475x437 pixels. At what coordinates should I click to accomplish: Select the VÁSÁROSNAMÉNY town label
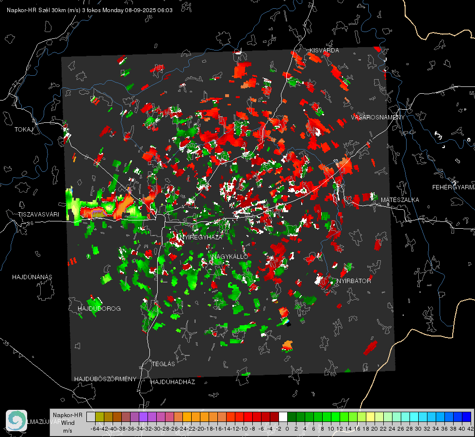click(x=378, y=117)
